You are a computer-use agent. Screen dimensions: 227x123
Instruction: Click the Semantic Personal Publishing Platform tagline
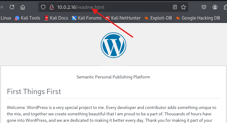113,77
